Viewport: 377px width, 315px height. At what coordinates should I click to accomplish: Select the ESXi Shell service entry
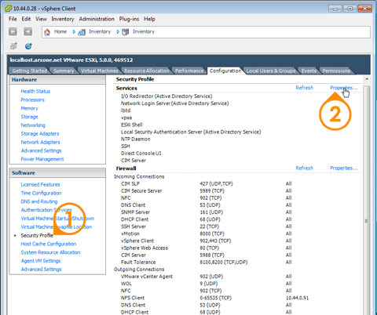(x=132, y=125)
